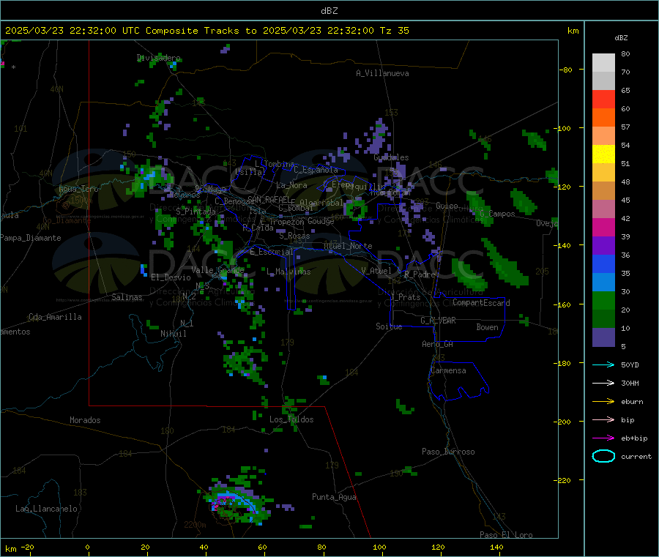Click the cyan current ellipse icon
659x557 pixels.
tap(603, 456)
